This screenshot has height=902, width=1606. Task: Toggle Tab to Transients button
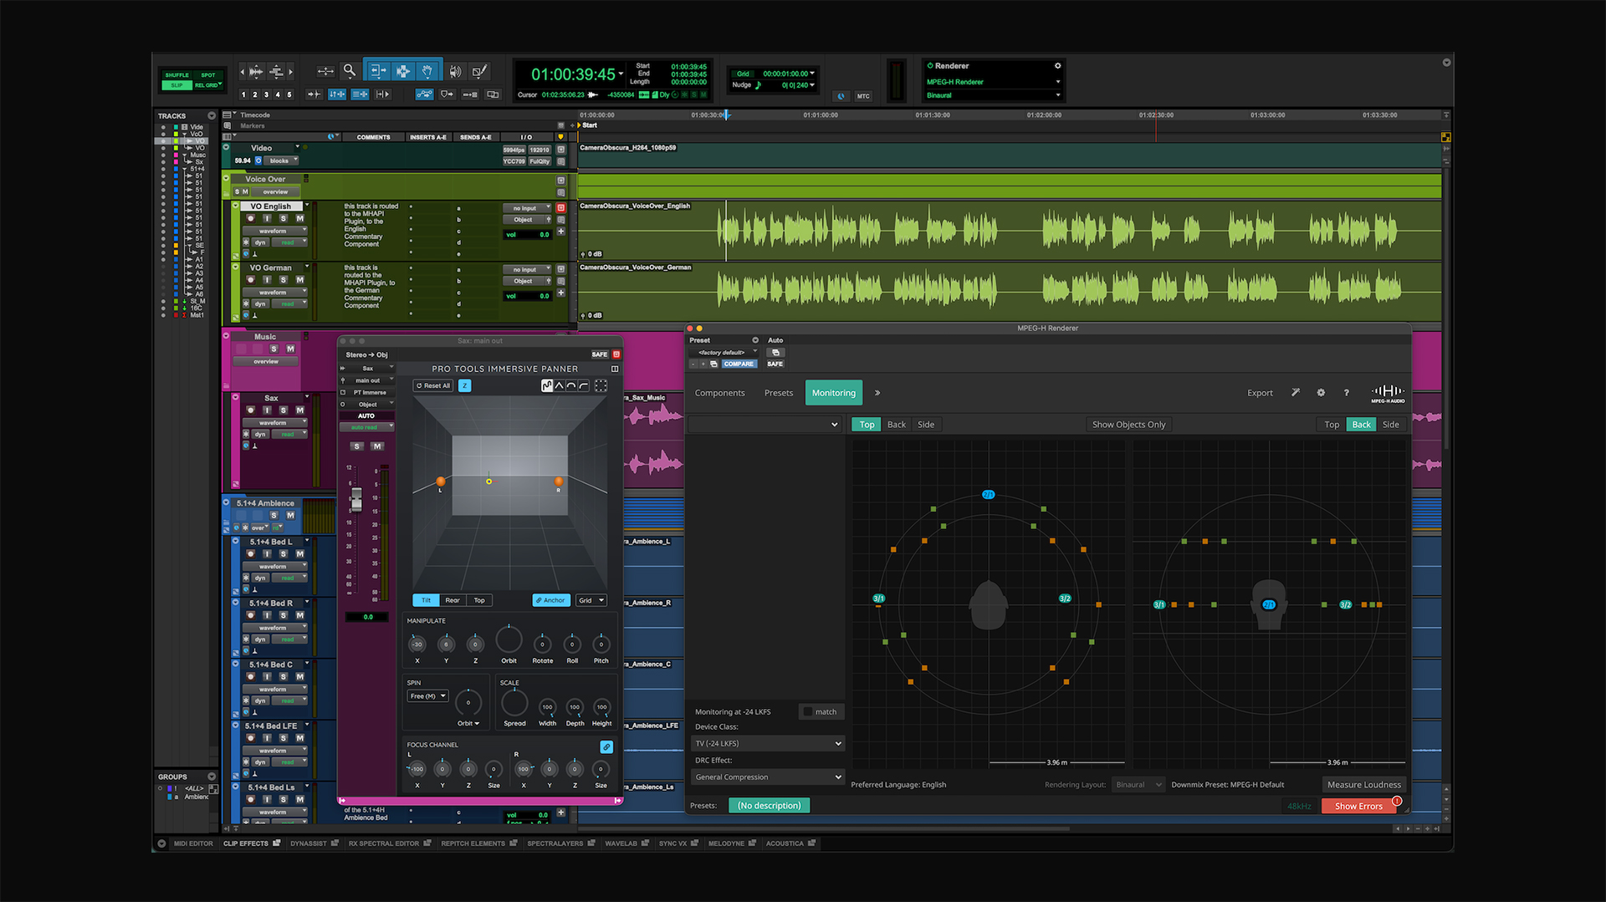[x=315, y=94]
